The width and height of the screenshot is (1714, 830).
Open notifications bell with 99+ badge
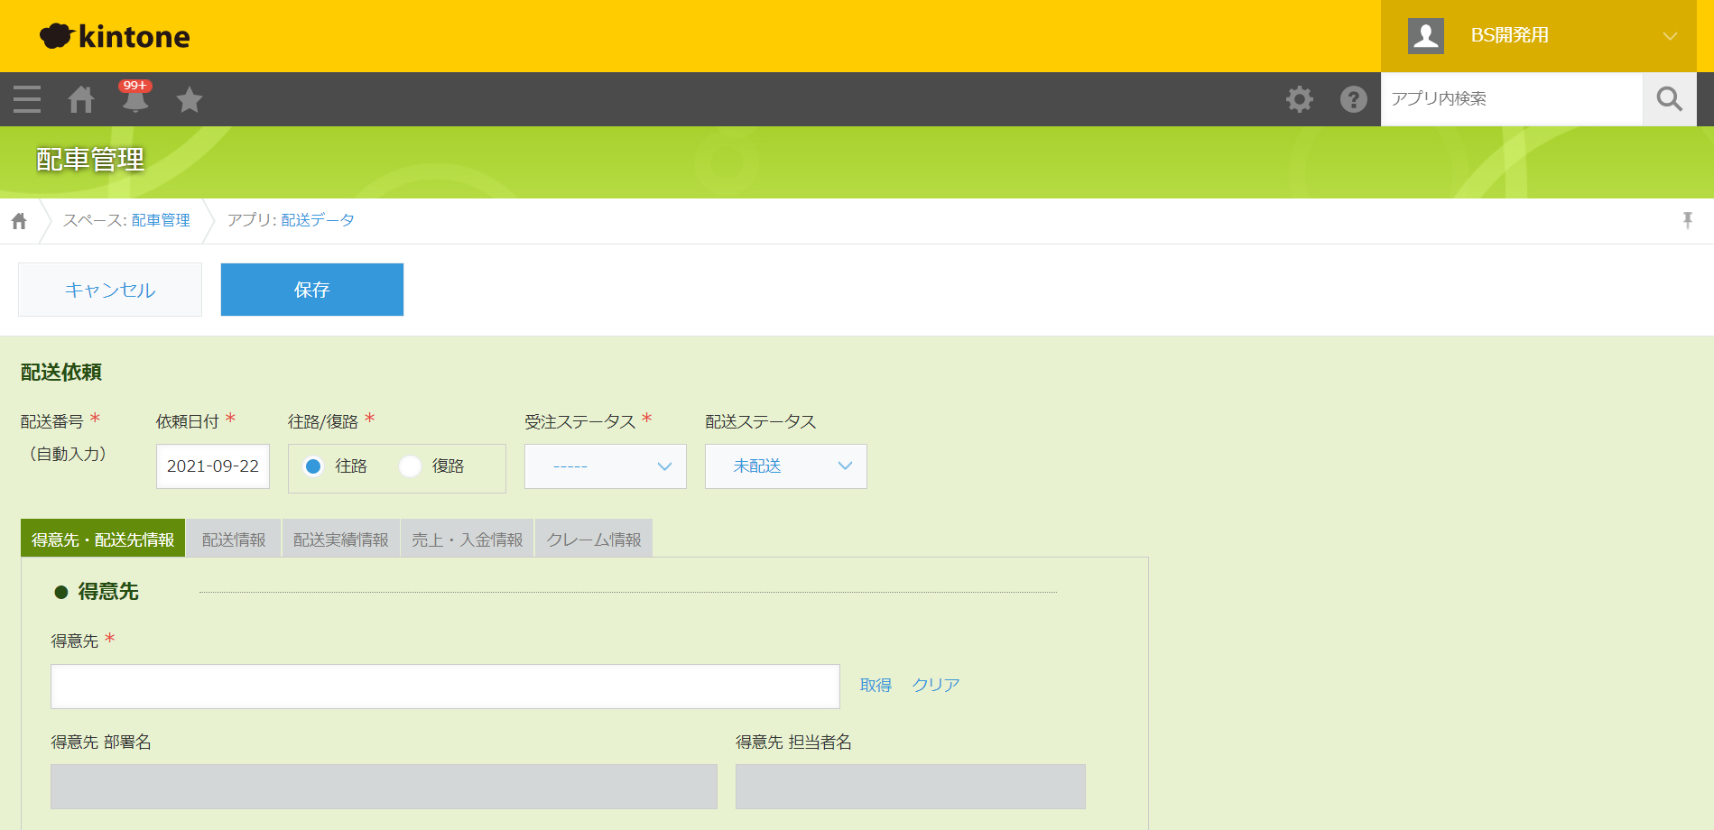[x=135, y=99]
